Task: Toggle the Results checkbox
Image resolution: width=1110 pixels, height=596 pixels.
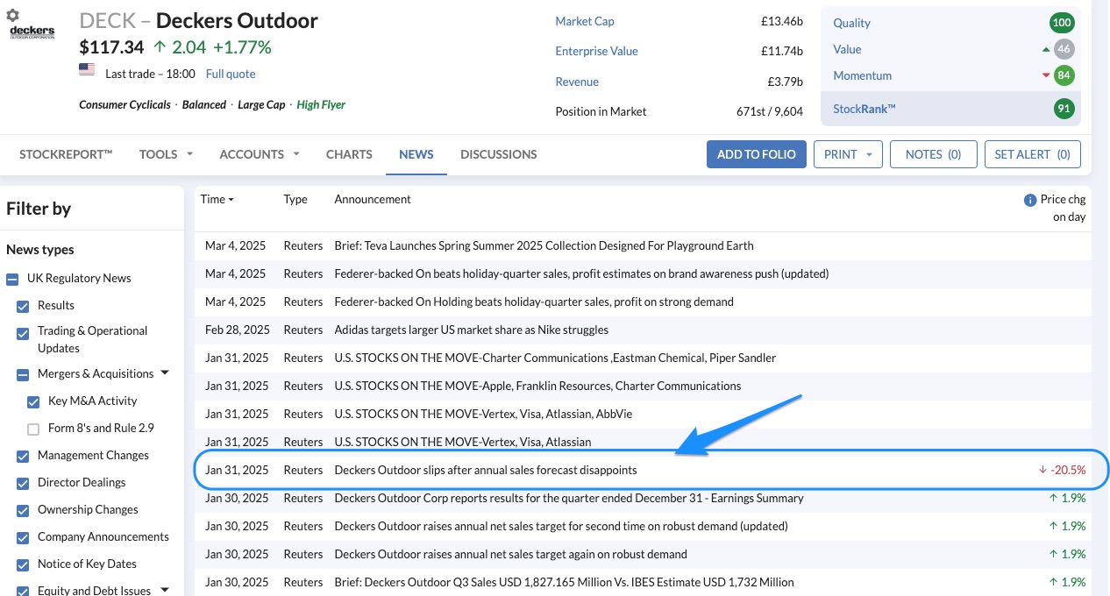Action: [23, 306]
